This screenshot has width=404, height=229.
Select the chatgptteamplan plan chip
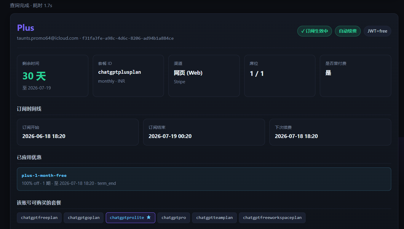click(214, 218)
